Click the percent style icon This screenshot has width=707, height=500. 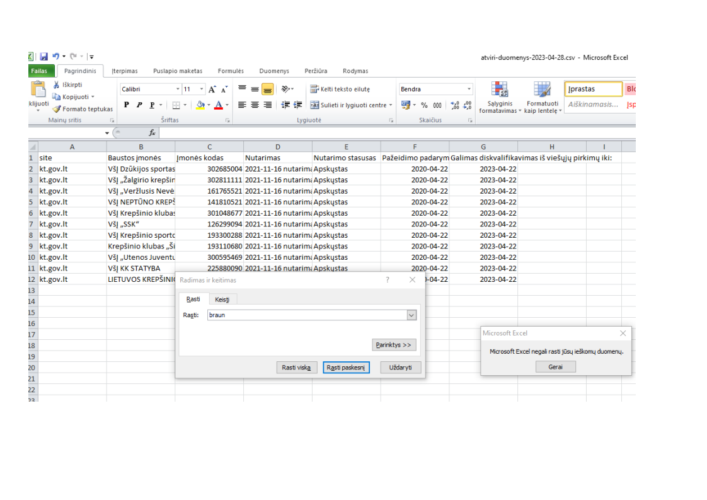(x=424, y=105)
